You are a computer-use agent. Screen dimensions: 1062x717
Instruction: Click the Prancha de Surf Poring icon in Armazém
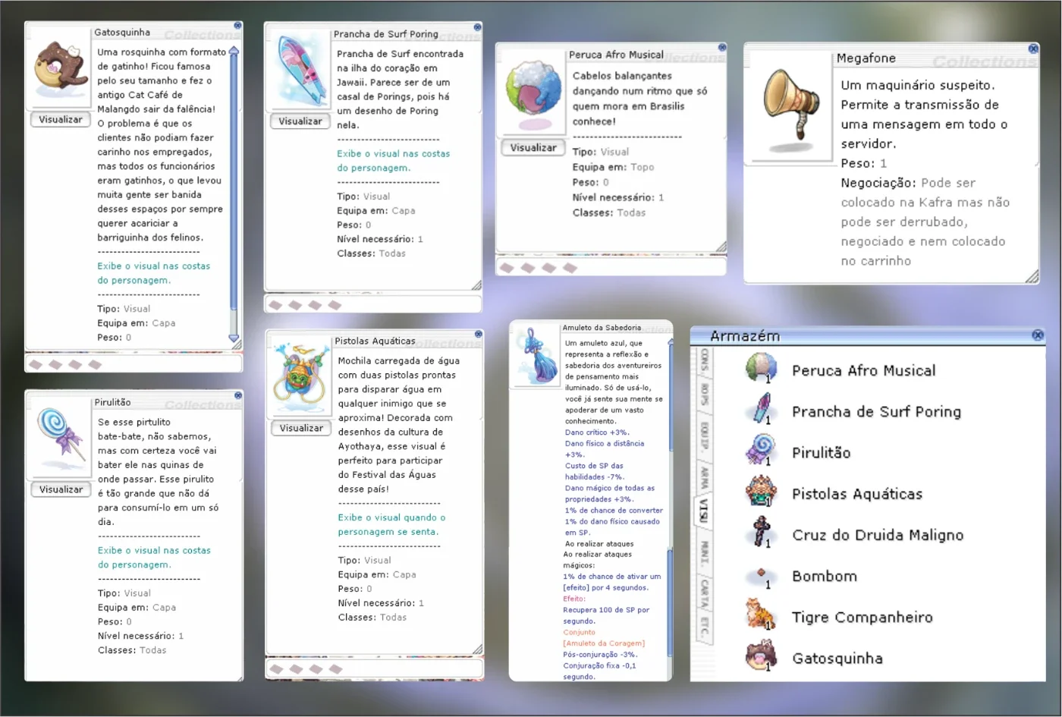pos(761,410)
